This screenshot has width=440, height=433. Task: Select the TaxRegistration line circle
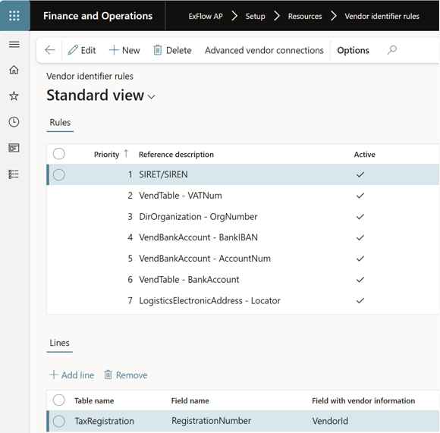coord(59,421)
